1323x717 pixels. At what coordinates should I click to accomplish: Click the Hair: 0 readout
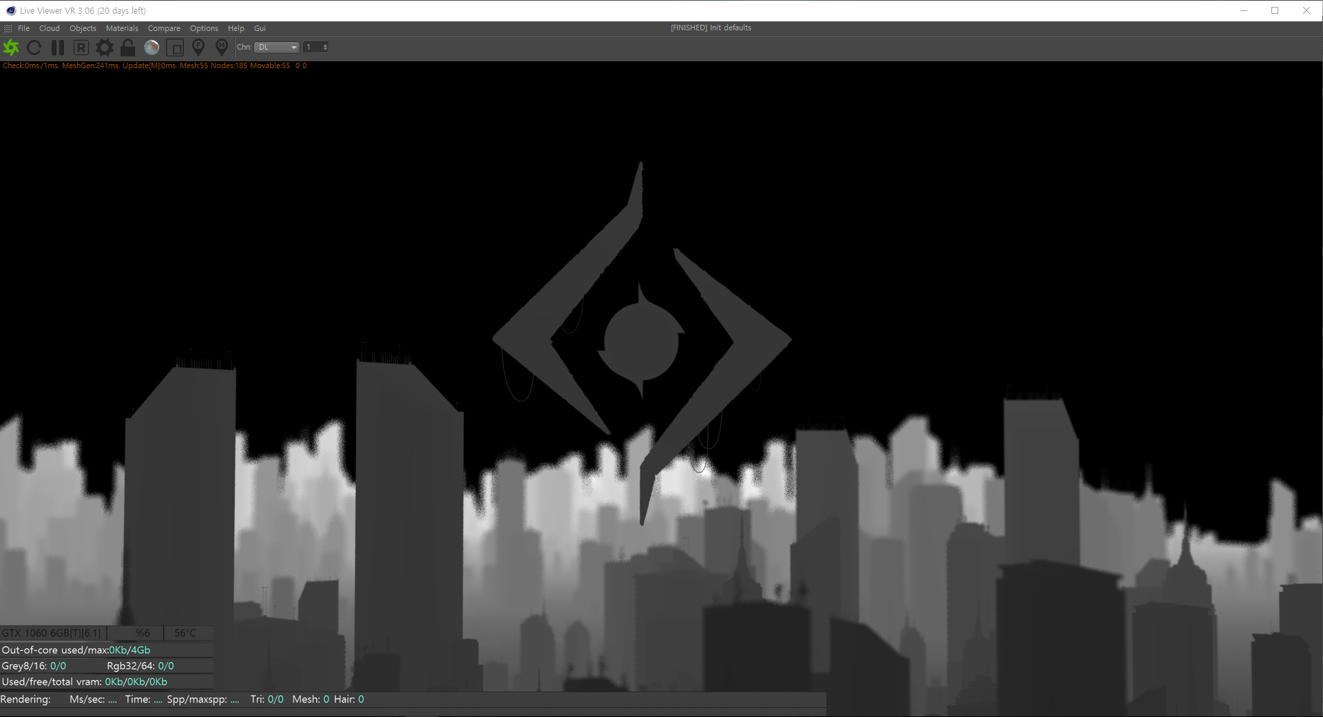349,699
